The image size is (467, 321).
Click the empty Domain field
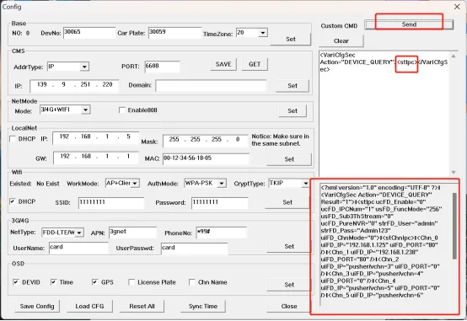[x=211, y=86]
